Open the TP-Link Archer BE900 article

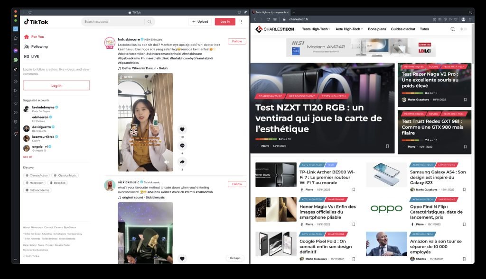click(x=327, y=177)
